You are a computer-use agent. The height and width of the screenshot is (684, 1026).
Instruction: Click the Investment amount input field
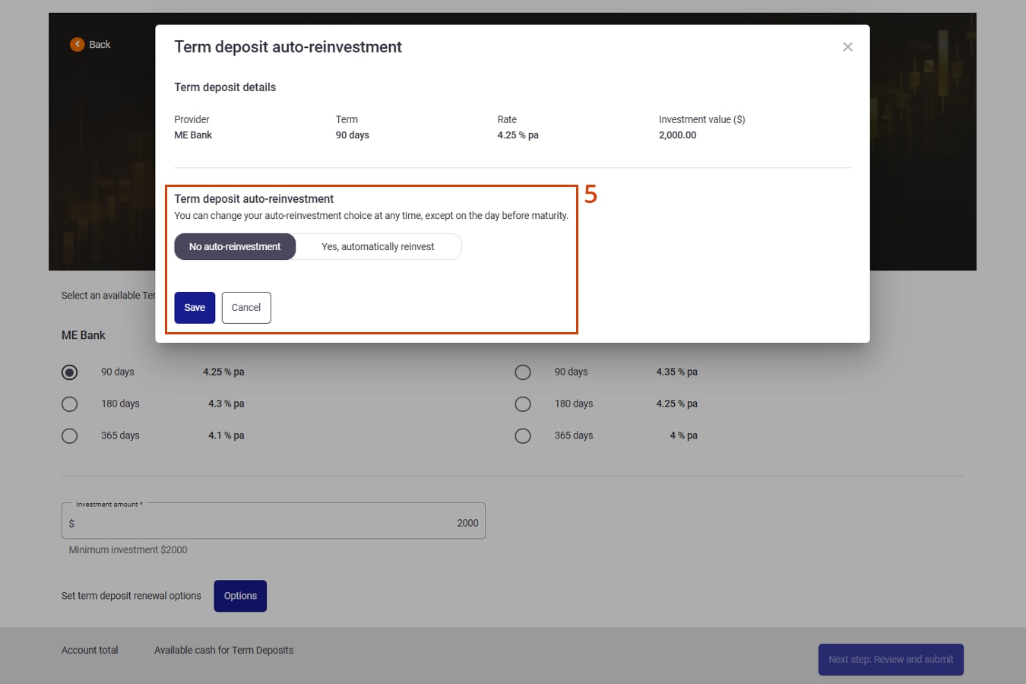pyautogui.click(x=274, y=523)
